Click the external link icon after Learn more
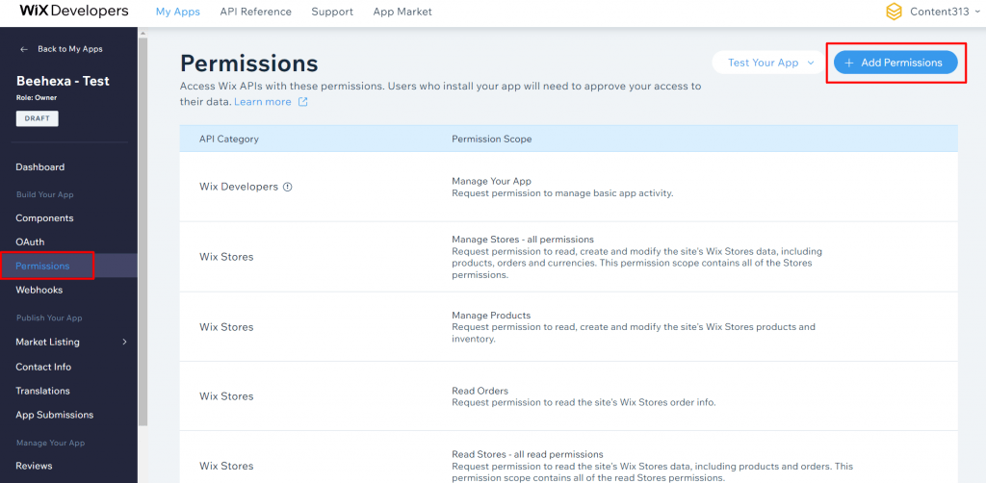The height and width of the screenshot is (483, 986). click(x=303, y=102)
